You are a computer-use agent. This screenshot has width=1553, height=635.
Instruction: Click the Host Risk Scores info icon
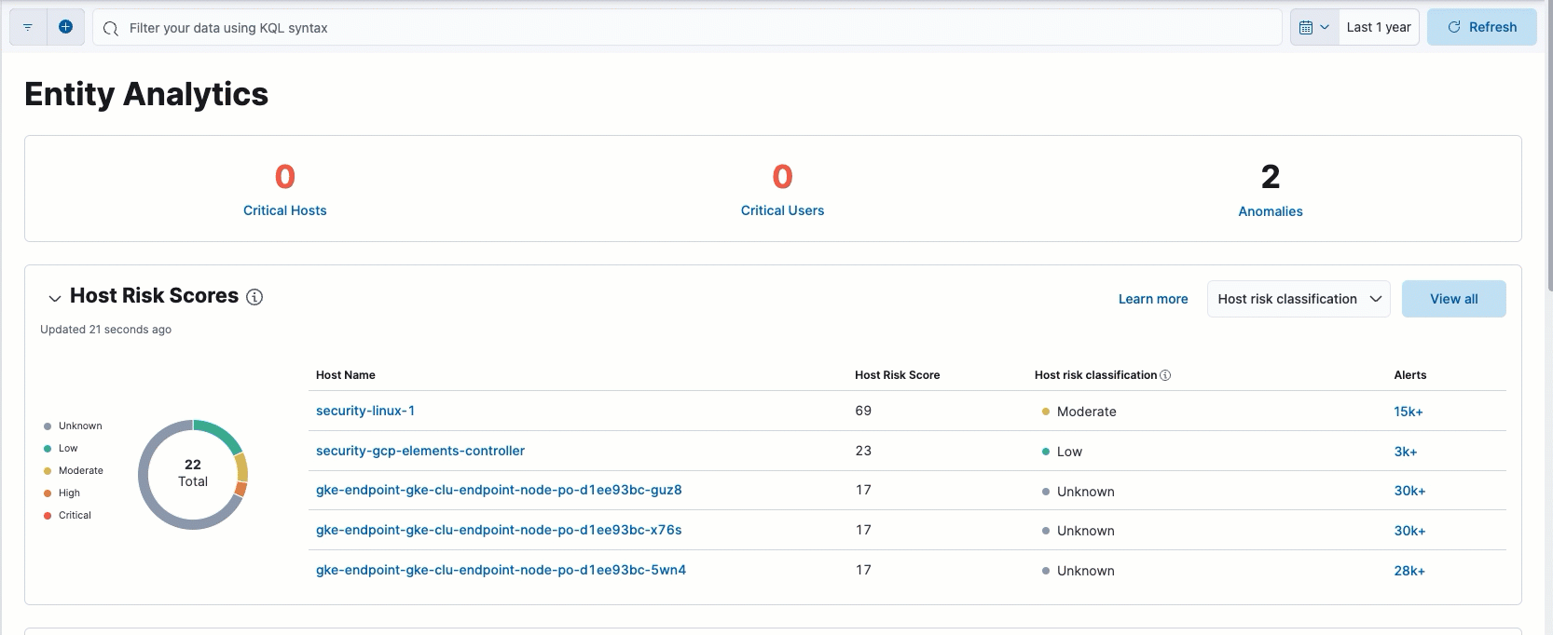tap(254, 297)
